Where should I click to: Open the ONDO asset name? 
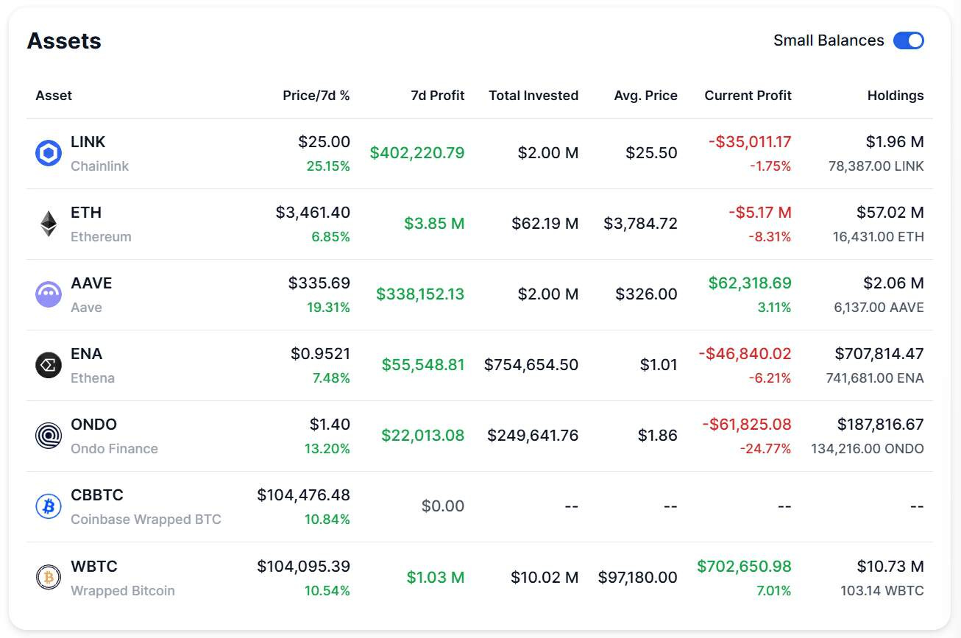(94, 424)
